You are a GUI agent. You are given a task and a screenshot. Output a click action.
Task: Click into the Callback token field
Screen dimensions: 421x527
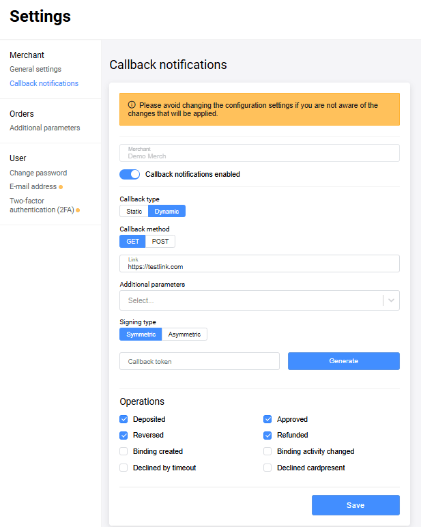(199, 361)
